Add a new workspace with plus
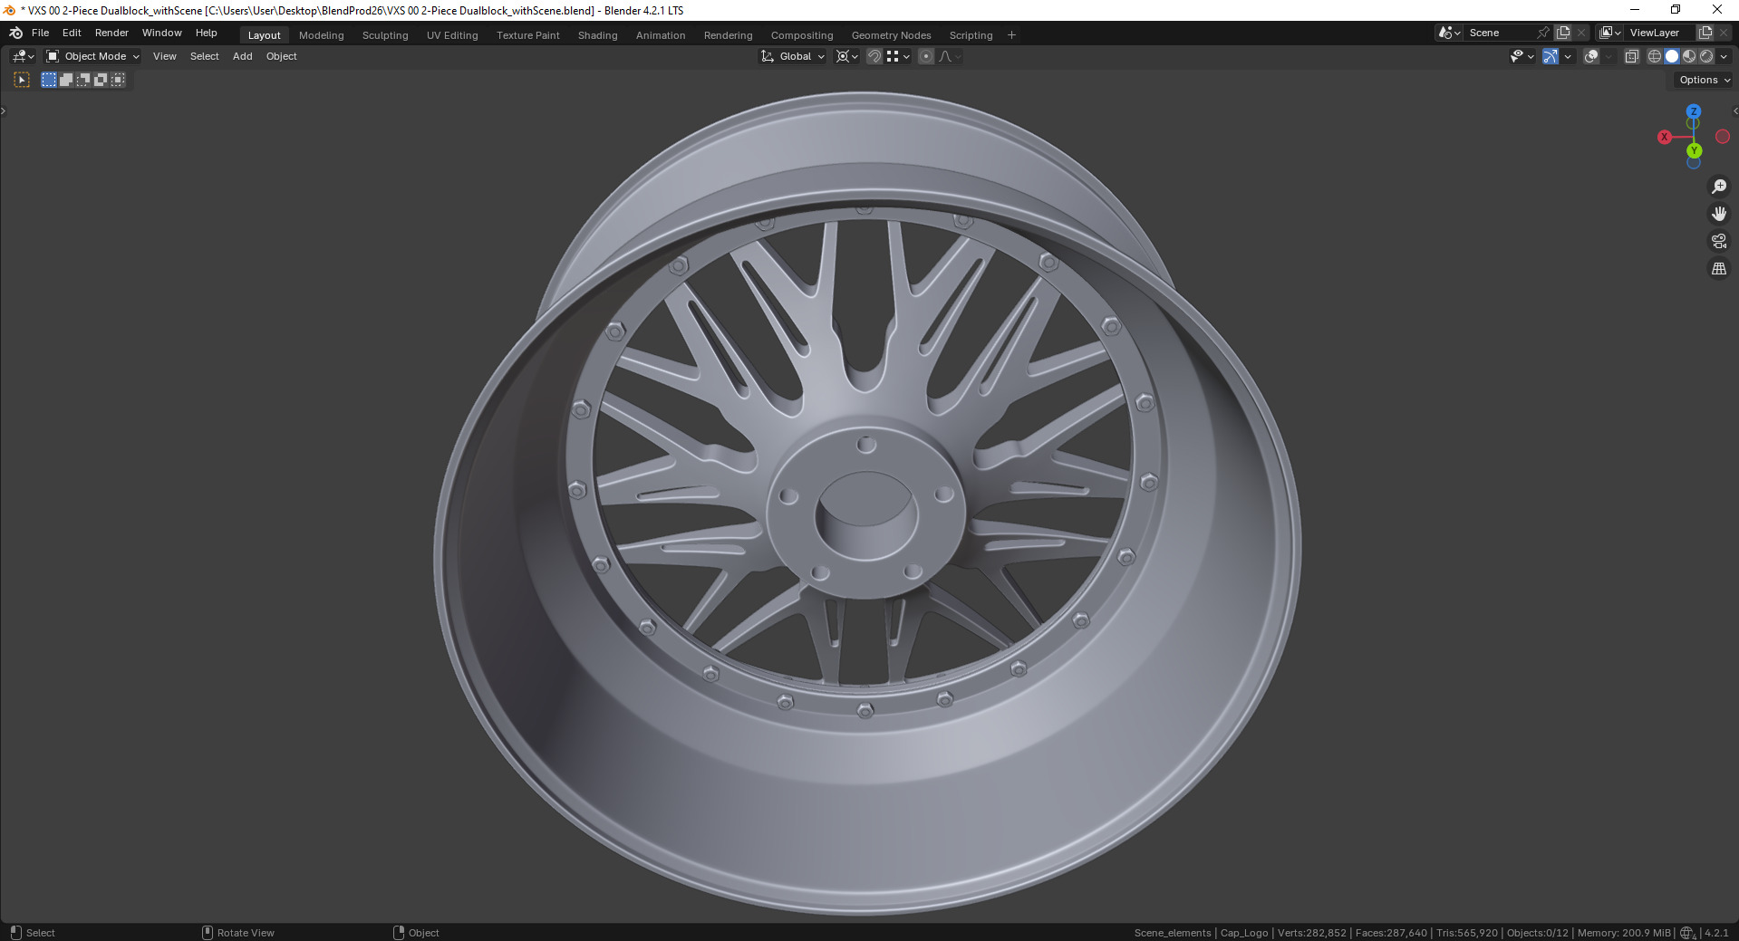 pyautogui.click(x=1011, y=35)
